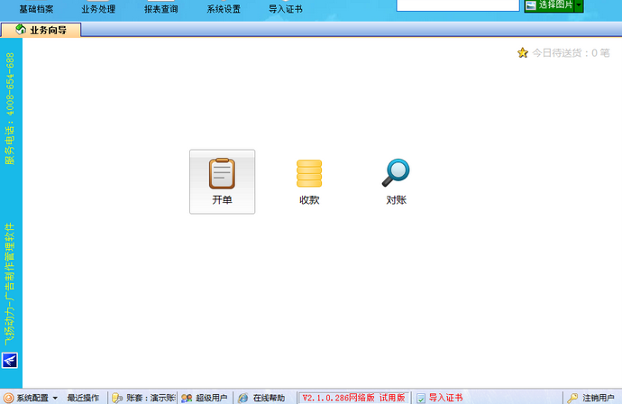Click the input field beside 选择图片

458,5
